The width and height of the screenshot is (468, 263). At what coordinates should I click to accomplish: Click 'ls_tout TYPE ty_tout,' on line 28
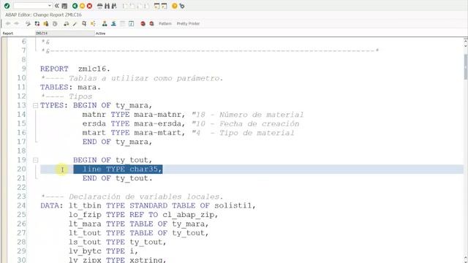click(117, 242)
